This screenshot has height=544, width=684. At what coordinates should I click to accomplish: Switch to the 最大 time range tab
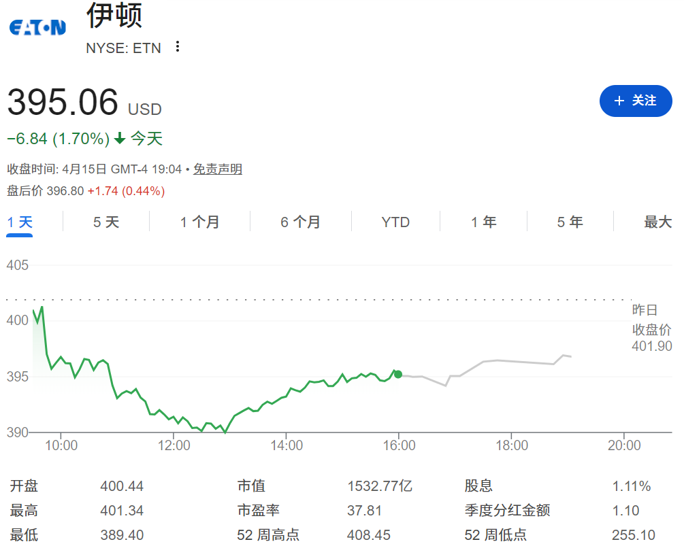657,222
